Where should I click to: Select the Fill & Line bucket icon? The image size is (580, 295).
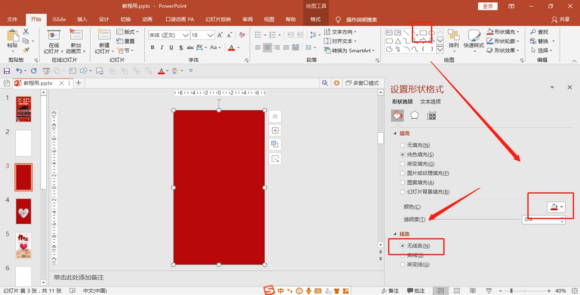397,116
